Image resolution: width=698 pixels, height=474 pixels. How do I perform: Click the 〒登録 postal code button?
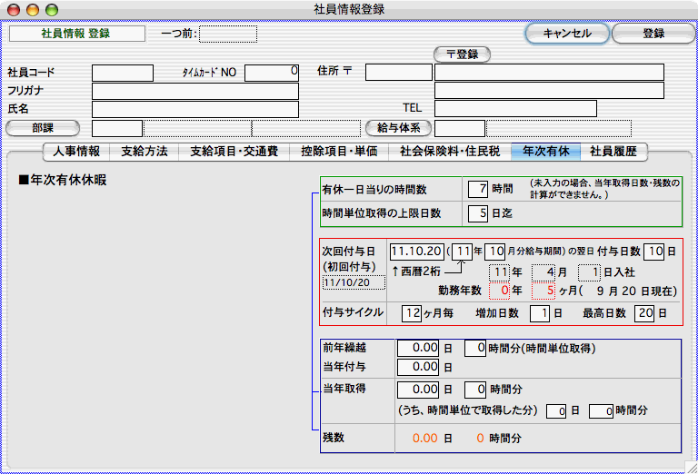coord(462,54)
